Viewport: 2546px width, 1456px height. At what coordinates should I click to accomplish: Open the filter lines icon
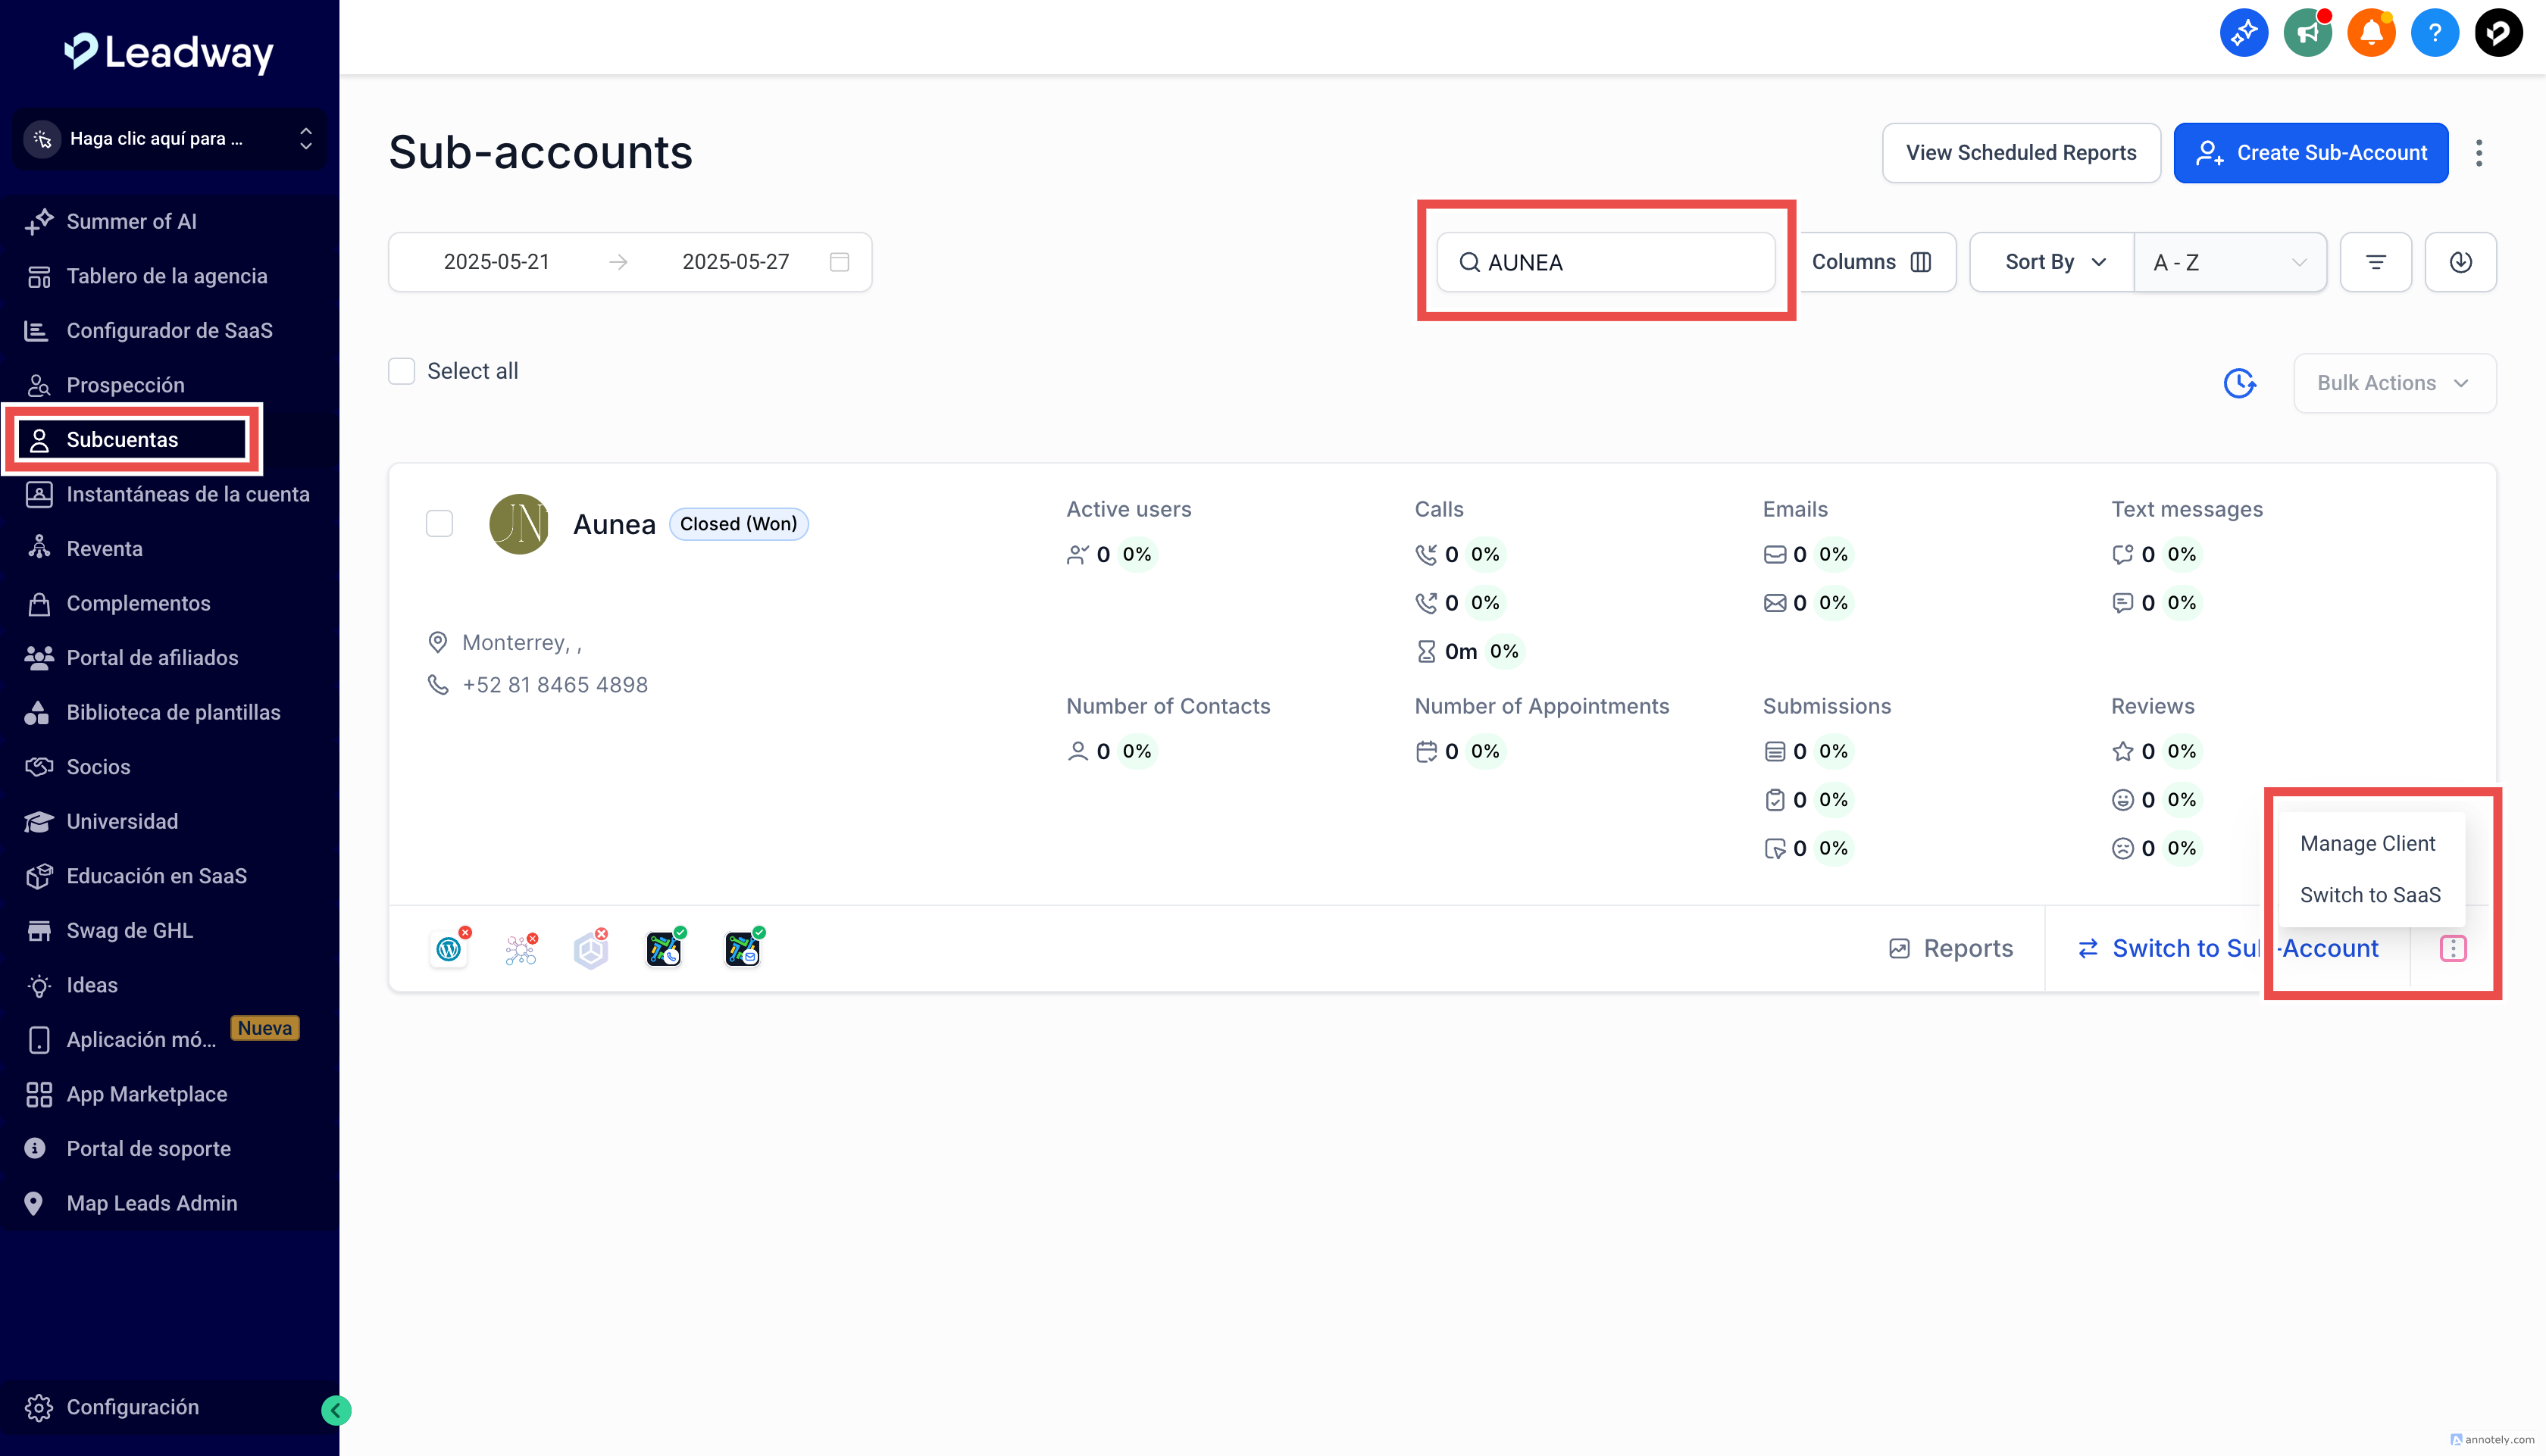coord(2375,262)
